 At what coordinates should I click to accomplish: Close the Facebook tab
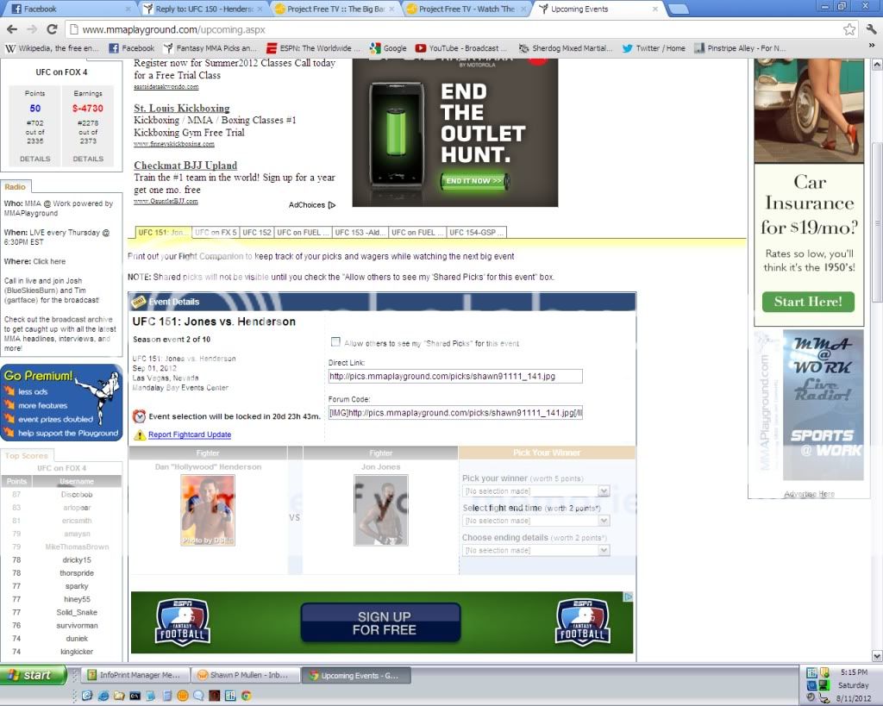(x=128, y=9)
